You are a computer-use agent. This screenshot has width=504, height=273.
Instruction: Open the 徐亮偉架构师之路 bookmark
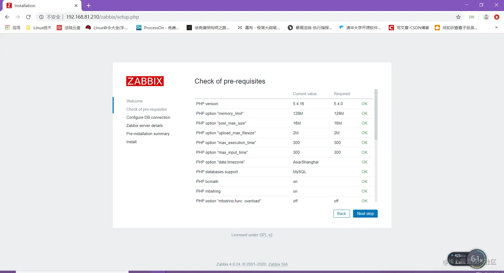tap(208, 28)
